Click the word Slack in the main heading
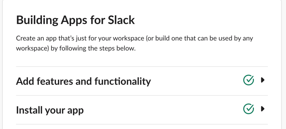Viewport: 286px width, 129px height. (121, 20)
